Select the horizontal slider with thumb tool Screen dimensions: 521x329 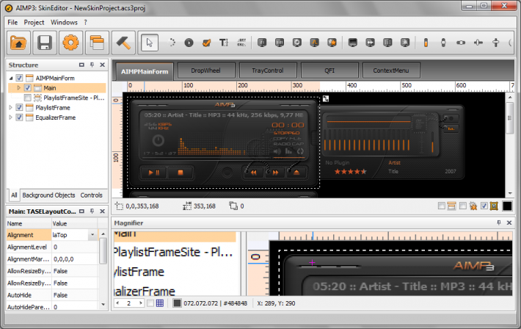pyautogui.click(x=478, y=43)
